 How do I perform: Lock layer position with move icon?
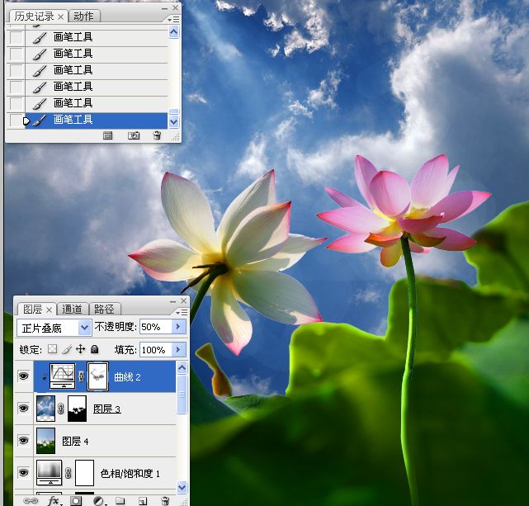pyautogui.click(x=80, y=349)
